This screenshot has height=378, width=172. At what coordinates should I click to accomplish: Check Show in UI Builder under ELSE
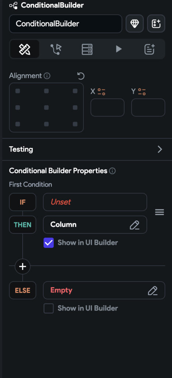click(49, 308)
